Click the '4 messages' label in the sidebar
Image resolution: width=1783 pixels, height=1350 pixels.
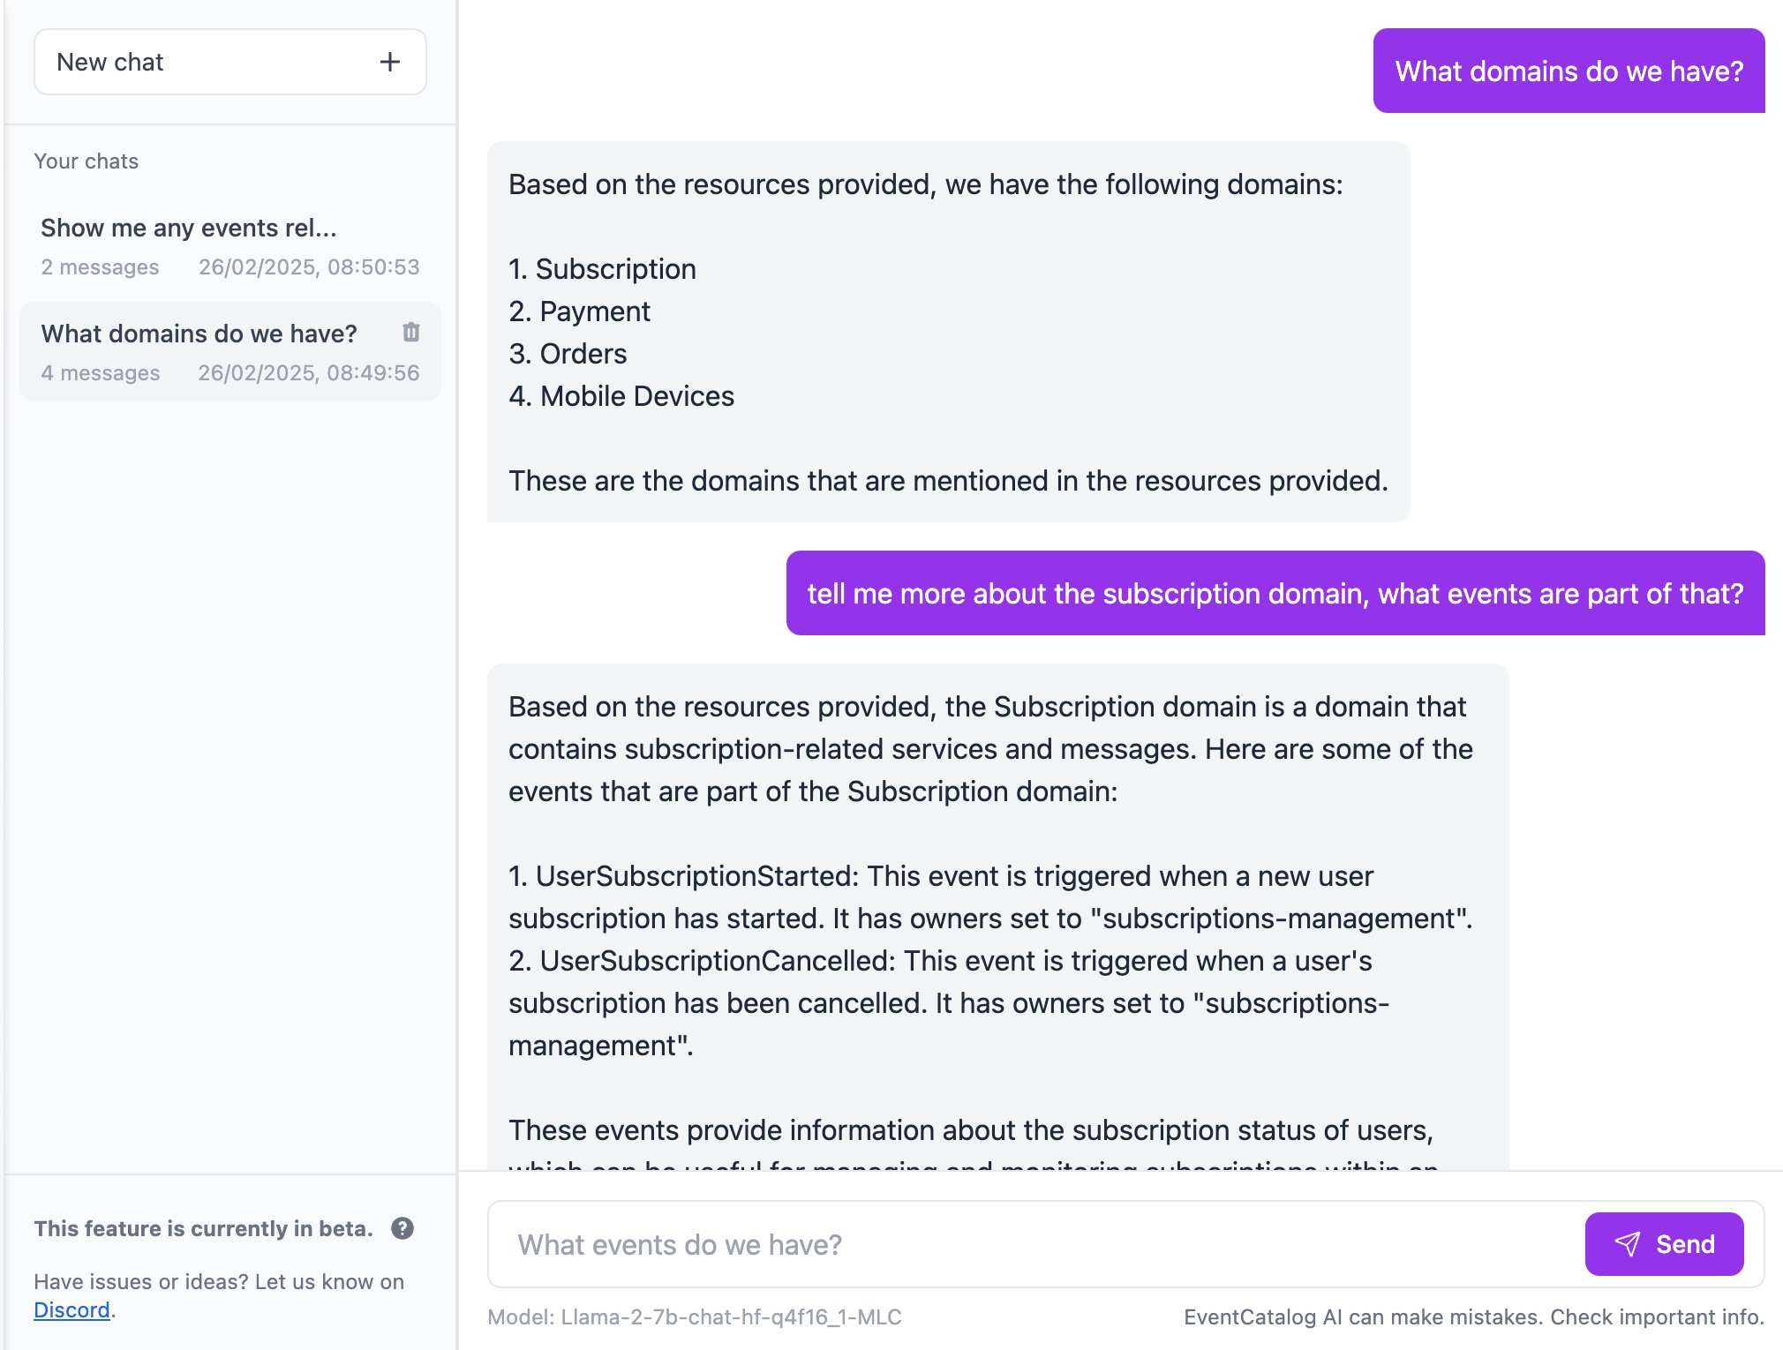100,372
